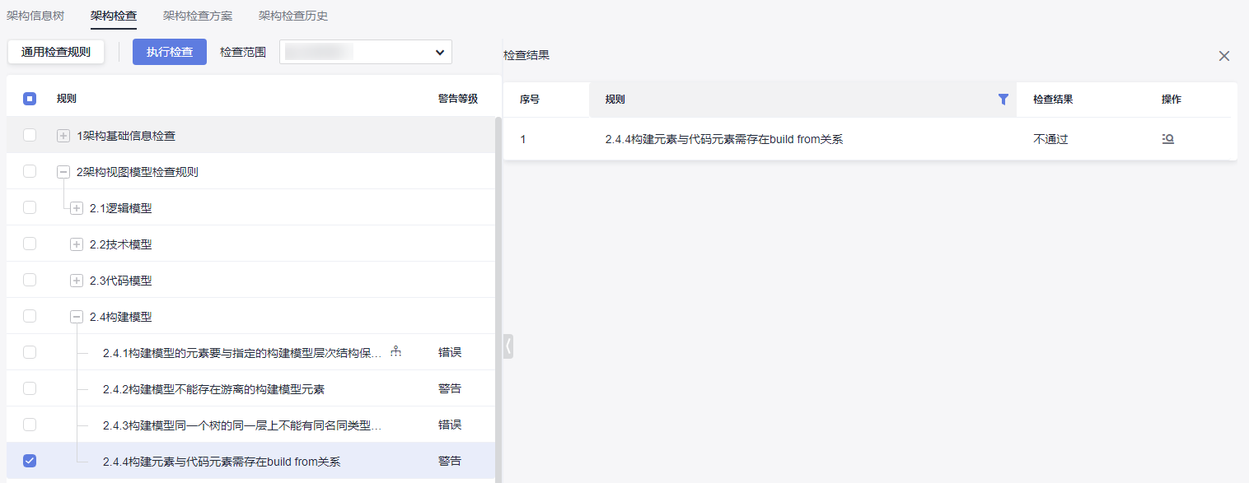Expand the 2.1逻辑模型 node

[x=77, y=208]
